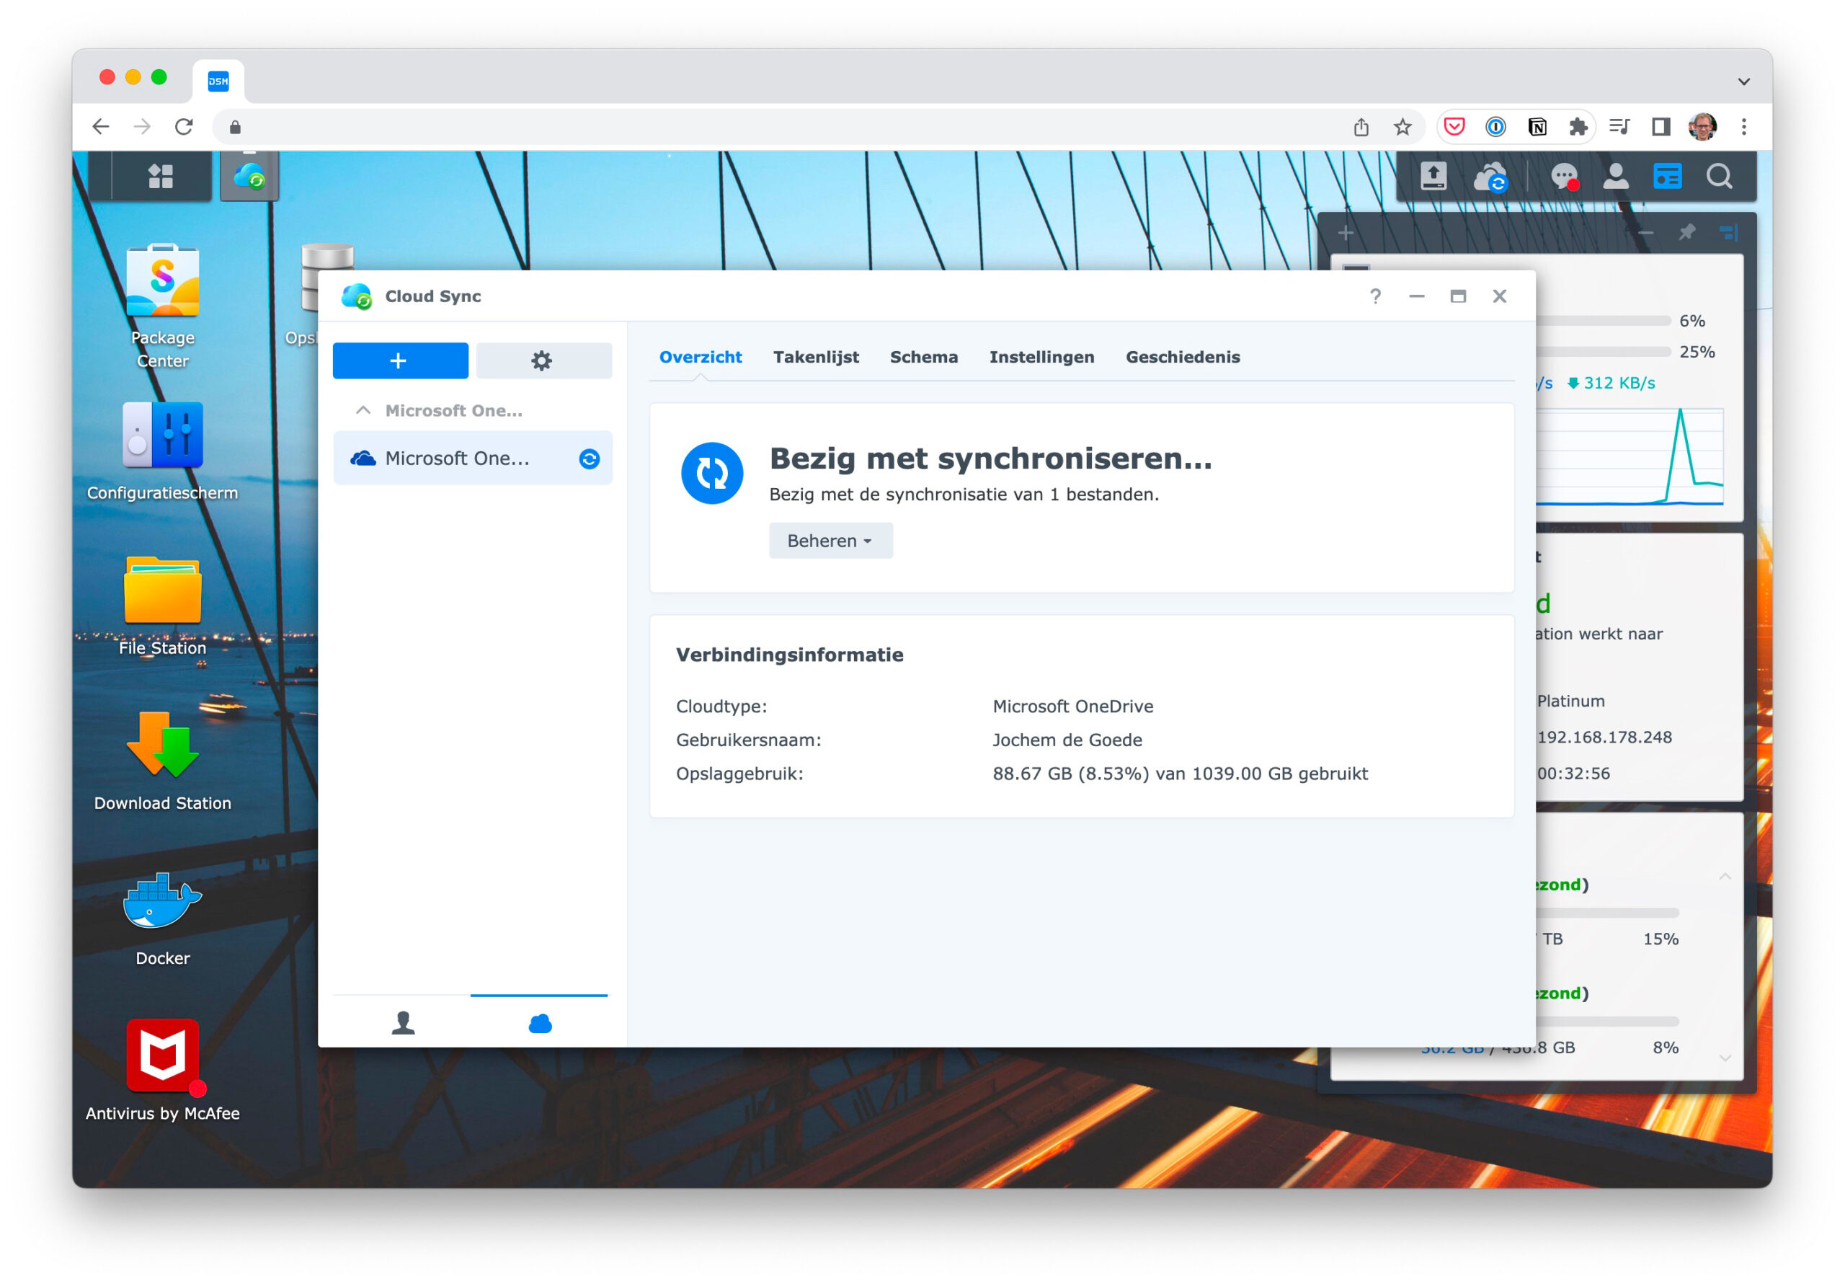The height and width of the screenshot is (1284, 1845).
Task: Open the browser three-dot menu
Action: [1744, 127]
